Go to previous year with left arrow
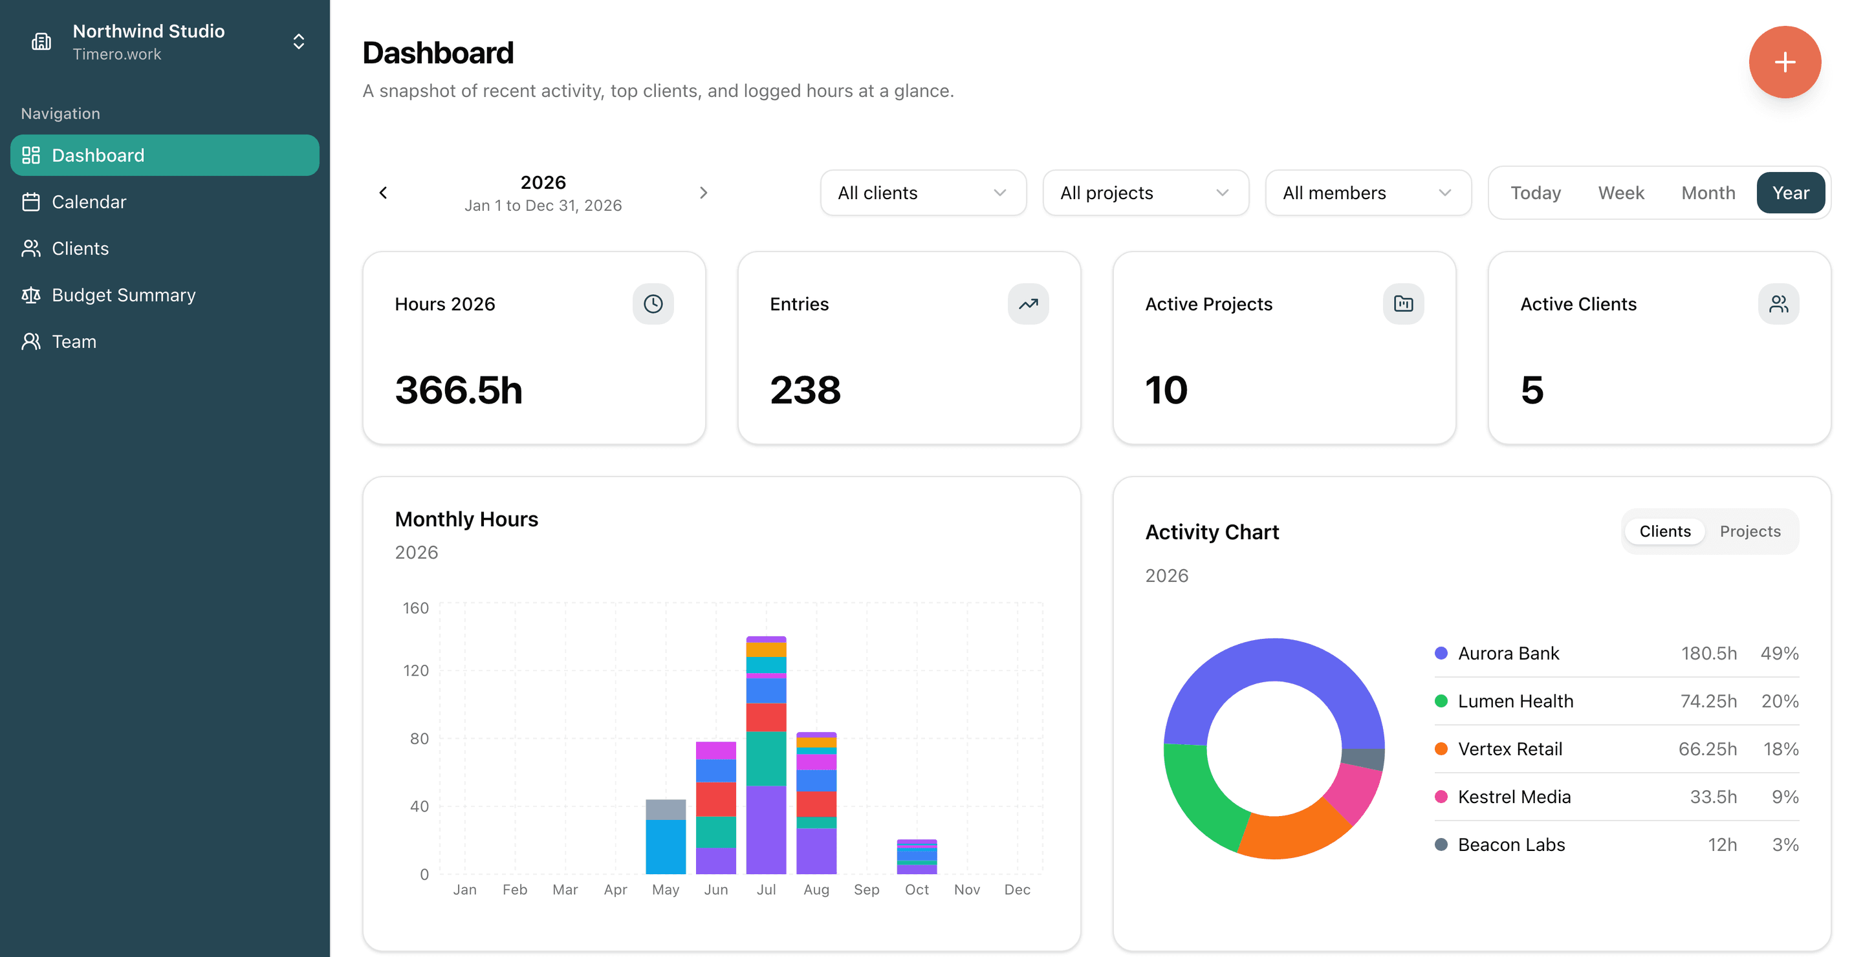Image resolution: width=1863 pixels, height=957 pixels. 384,193
